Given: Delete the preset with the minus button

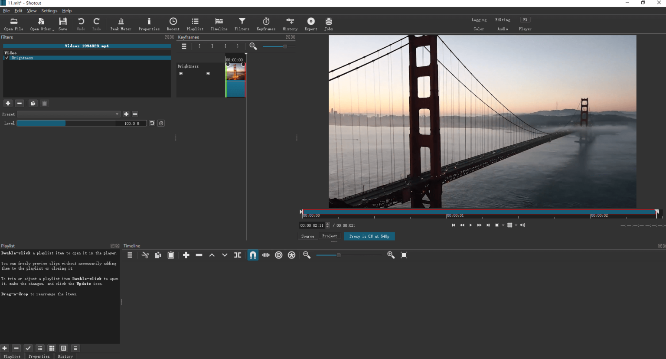Looking at the screenshot, I should [x=135, y=114].
